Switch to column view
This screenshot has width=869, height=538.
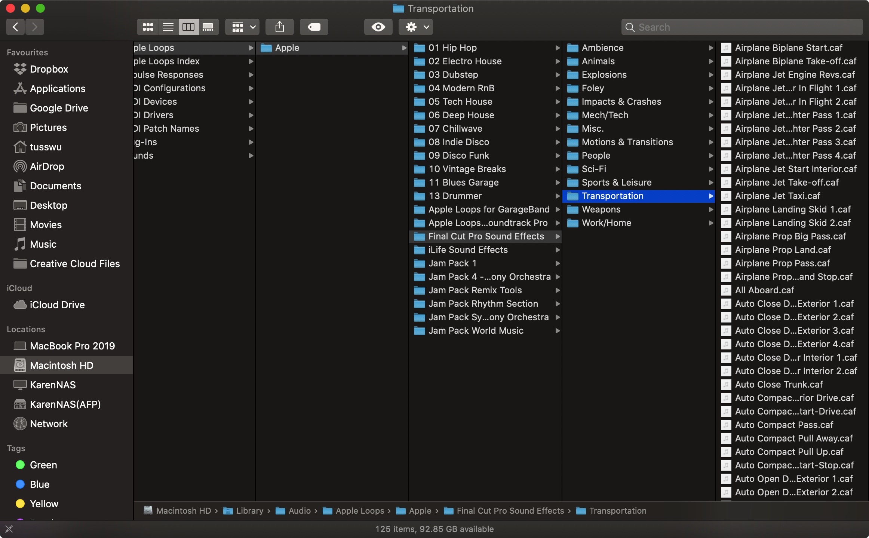point(188,27)
